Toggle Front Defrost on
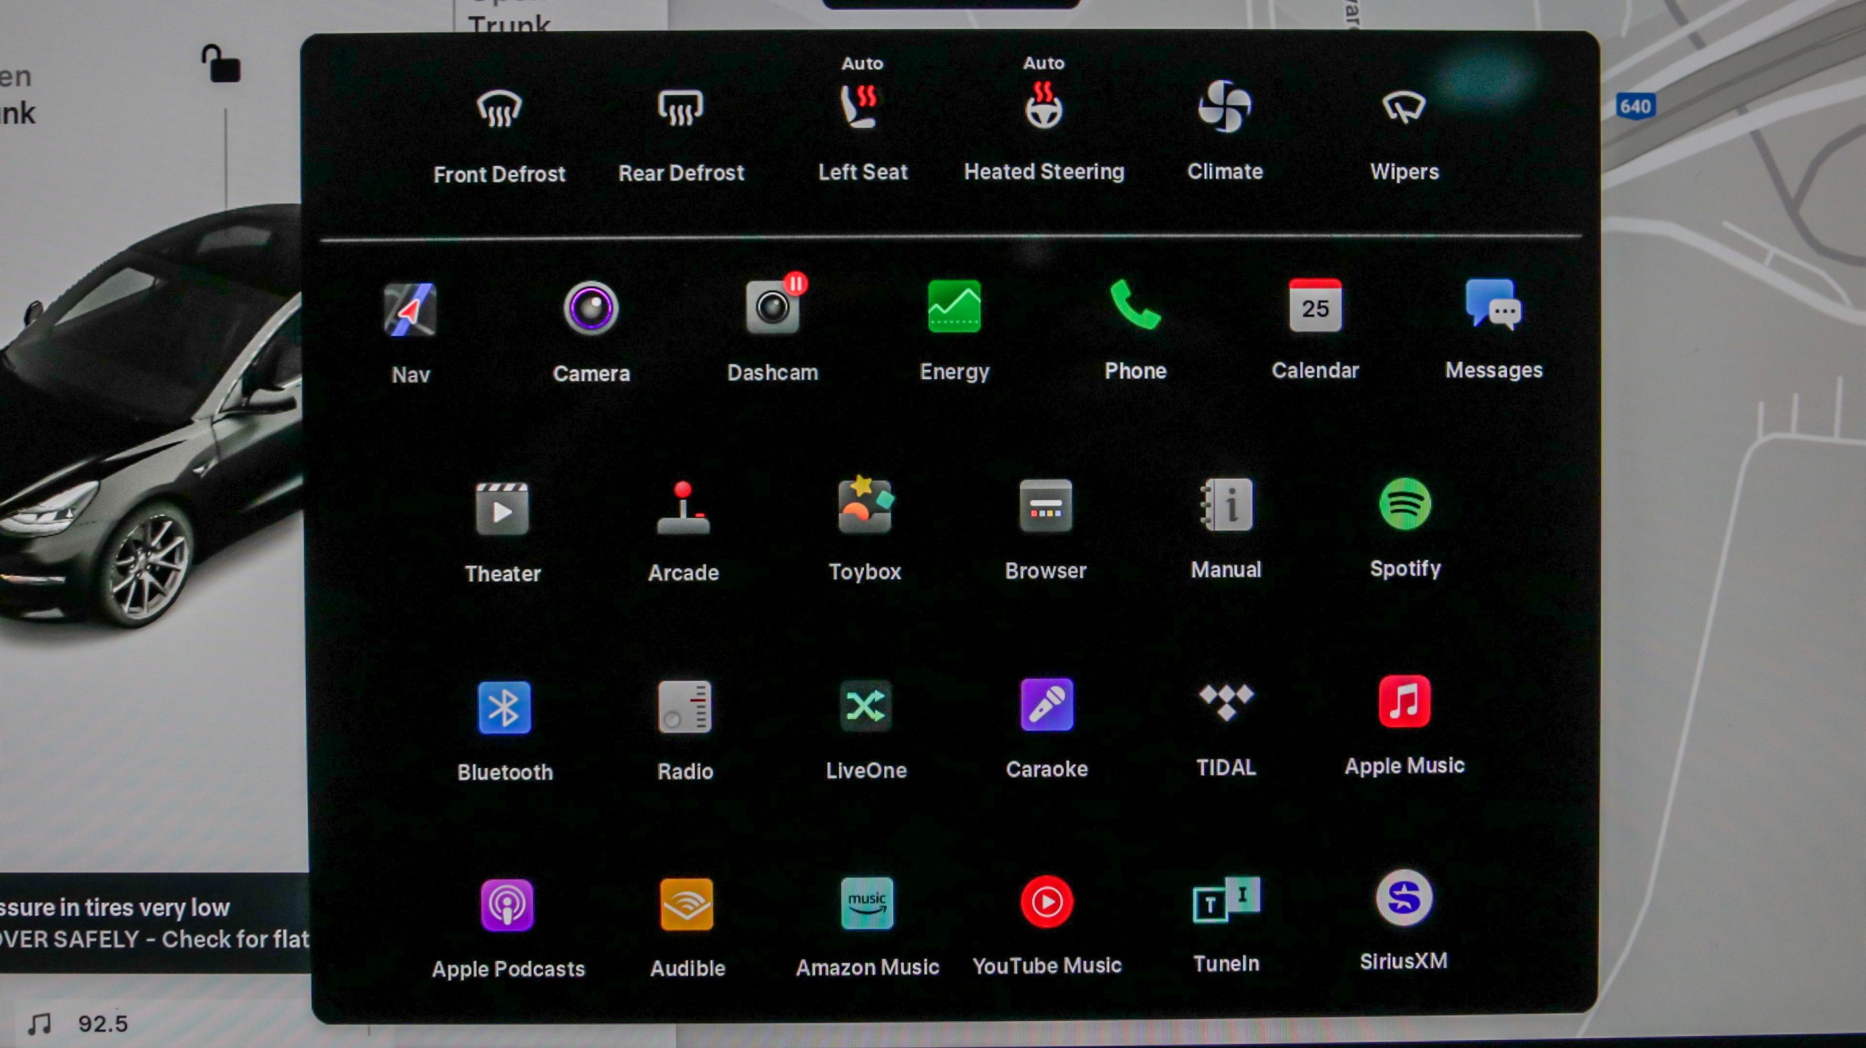The width and height of the screenshot is (1866, 1048). 499,110
